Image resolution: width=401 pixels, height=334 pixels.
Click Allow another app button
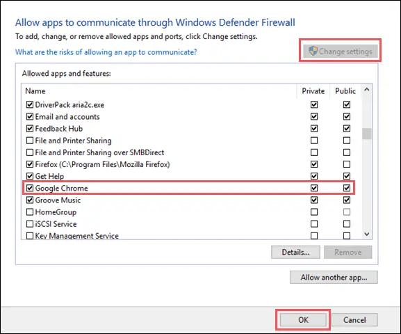pos(334,278)
